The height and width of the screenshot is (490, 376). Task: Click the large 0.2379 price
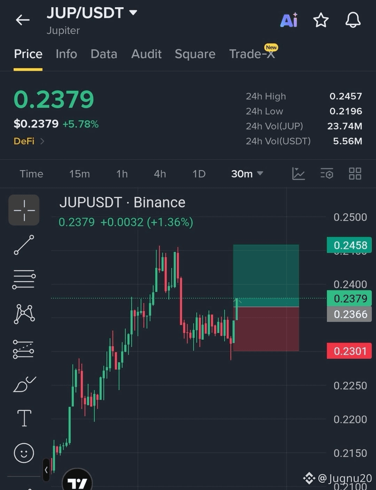(54, 99)
